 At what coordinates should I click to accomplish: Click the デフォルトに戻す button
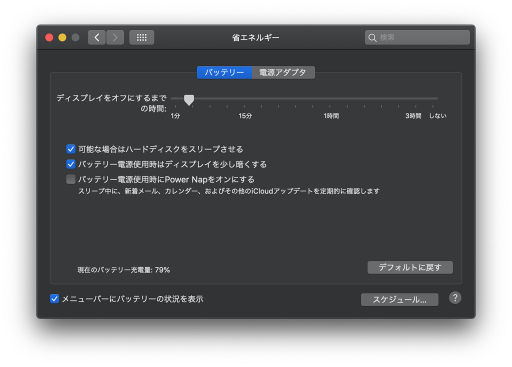click(410, 267)
